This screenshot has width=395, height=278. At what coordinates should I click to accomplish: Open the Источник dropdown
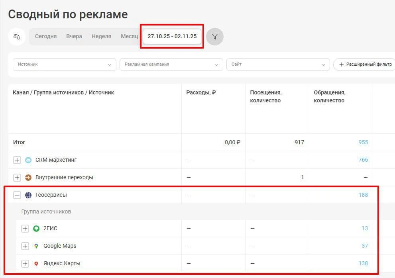(x=65, y=65)
